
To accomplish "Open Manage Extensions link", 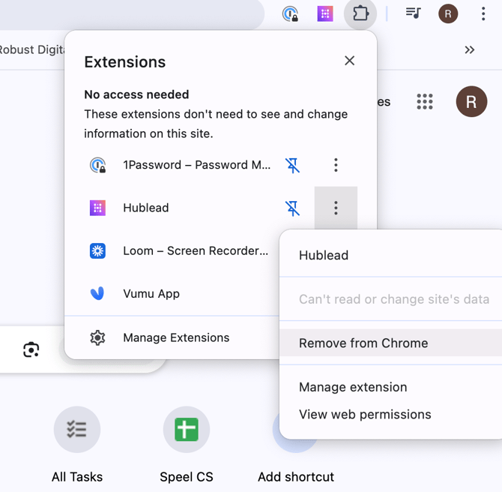I will click(x=176, y=337).
